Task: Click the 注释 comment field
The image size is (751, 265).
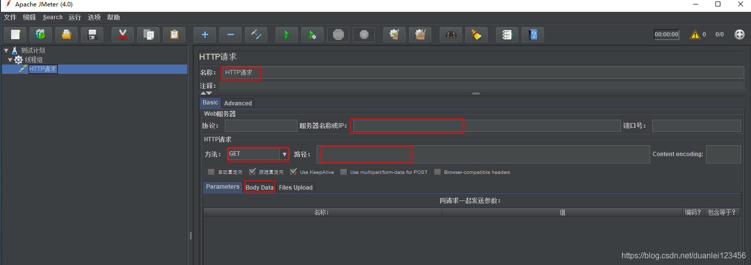Action: coord(482,86)
